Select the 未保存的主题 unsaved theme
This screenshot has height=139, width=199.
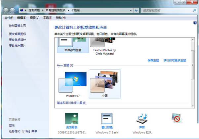pos(72,45)
